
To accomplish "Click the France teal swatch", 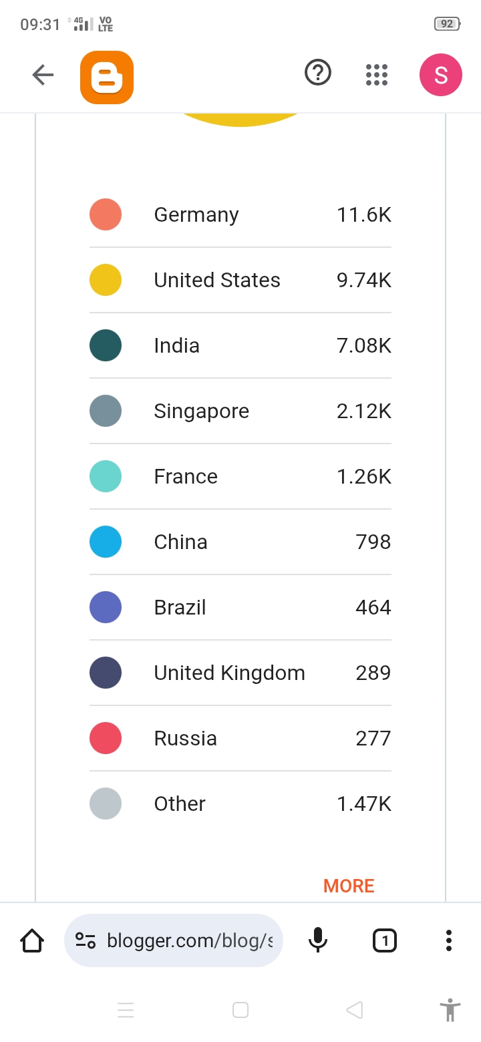I will pyautogui.click(x=106, y=476).
